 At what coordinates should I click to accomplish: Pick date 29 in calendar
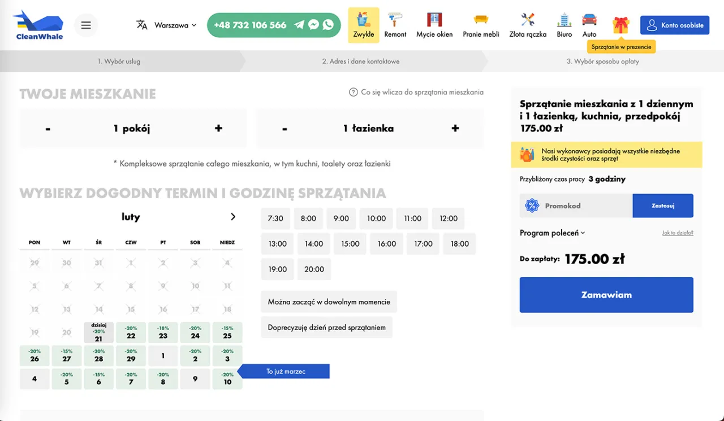[x=131, y=356]
